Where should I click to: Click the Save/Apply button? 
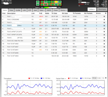click(102, 9)
